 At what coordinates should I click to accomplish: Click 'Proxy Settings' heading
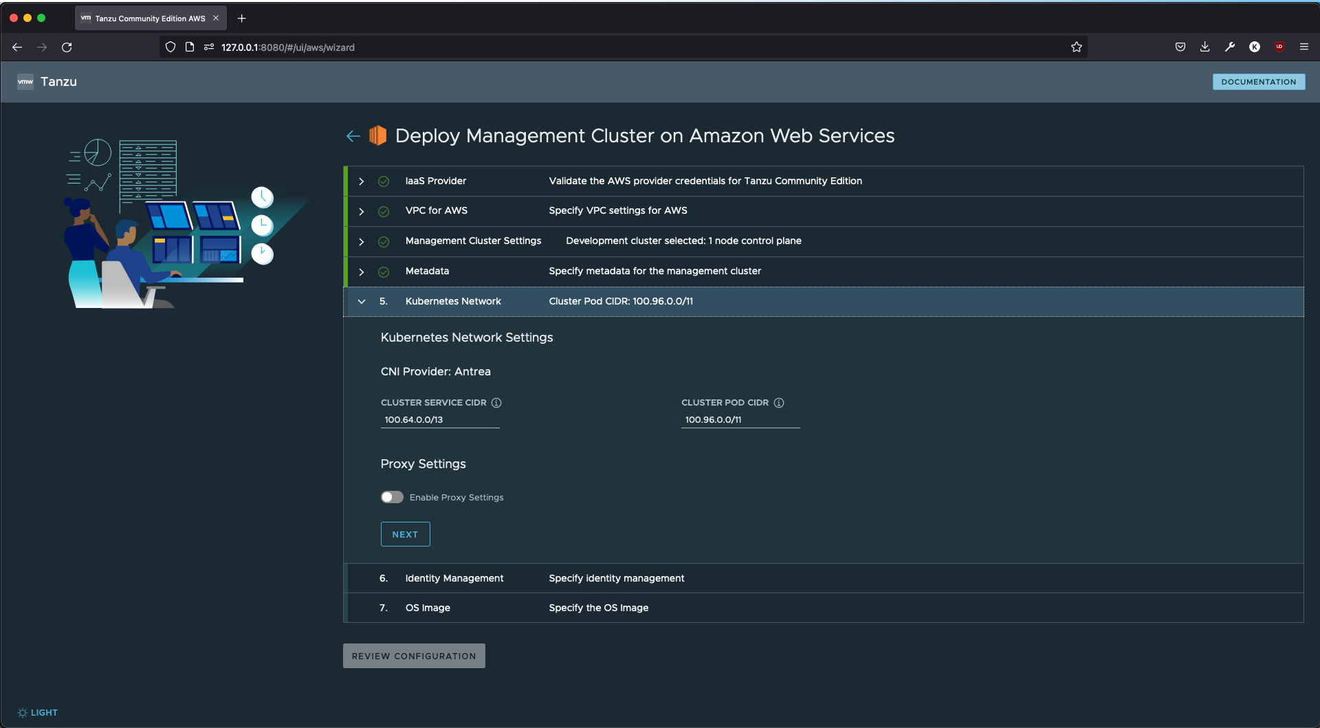point(423,464)
